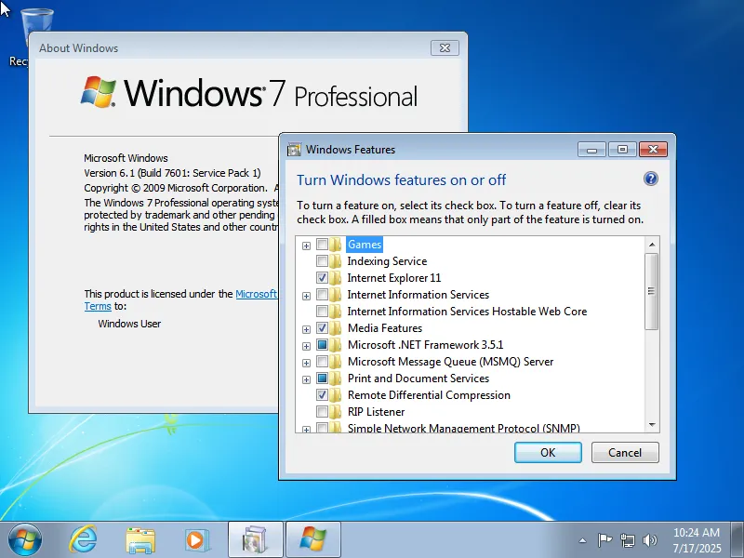Open the volume speaker icon
744x558 pixels.
pyautogui.click(x=649, y=540)
